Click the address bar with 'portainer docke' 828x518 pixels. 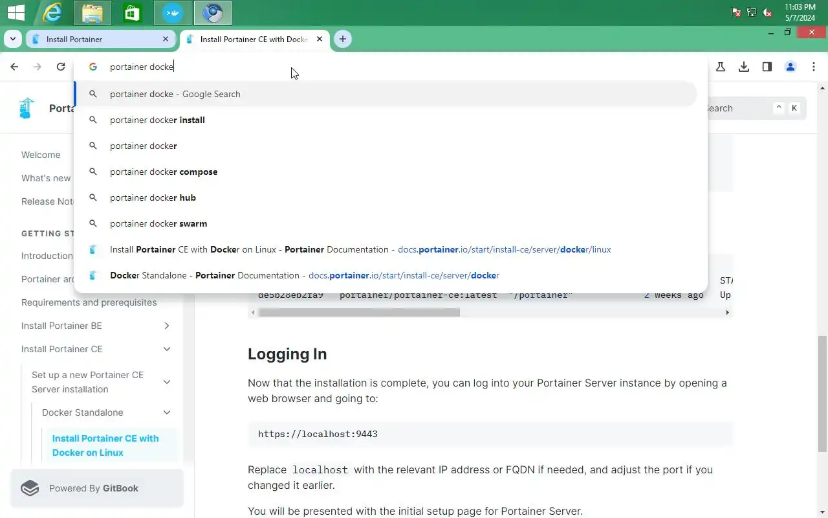pos(391,67)
